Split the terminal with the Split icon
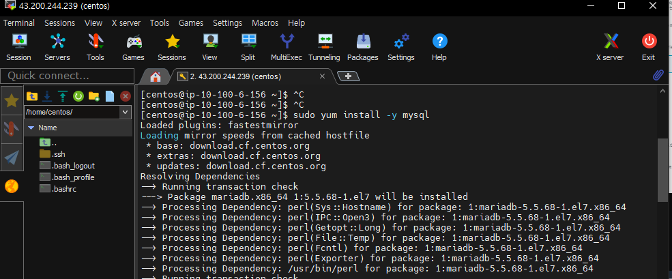The image size is (672, 279). point(248,47)
